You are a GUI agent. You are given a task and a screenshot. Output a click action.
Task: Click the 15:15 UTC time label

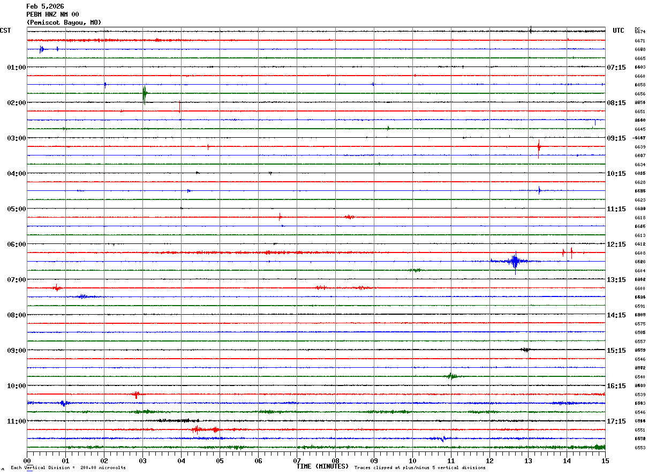[616, 351]
